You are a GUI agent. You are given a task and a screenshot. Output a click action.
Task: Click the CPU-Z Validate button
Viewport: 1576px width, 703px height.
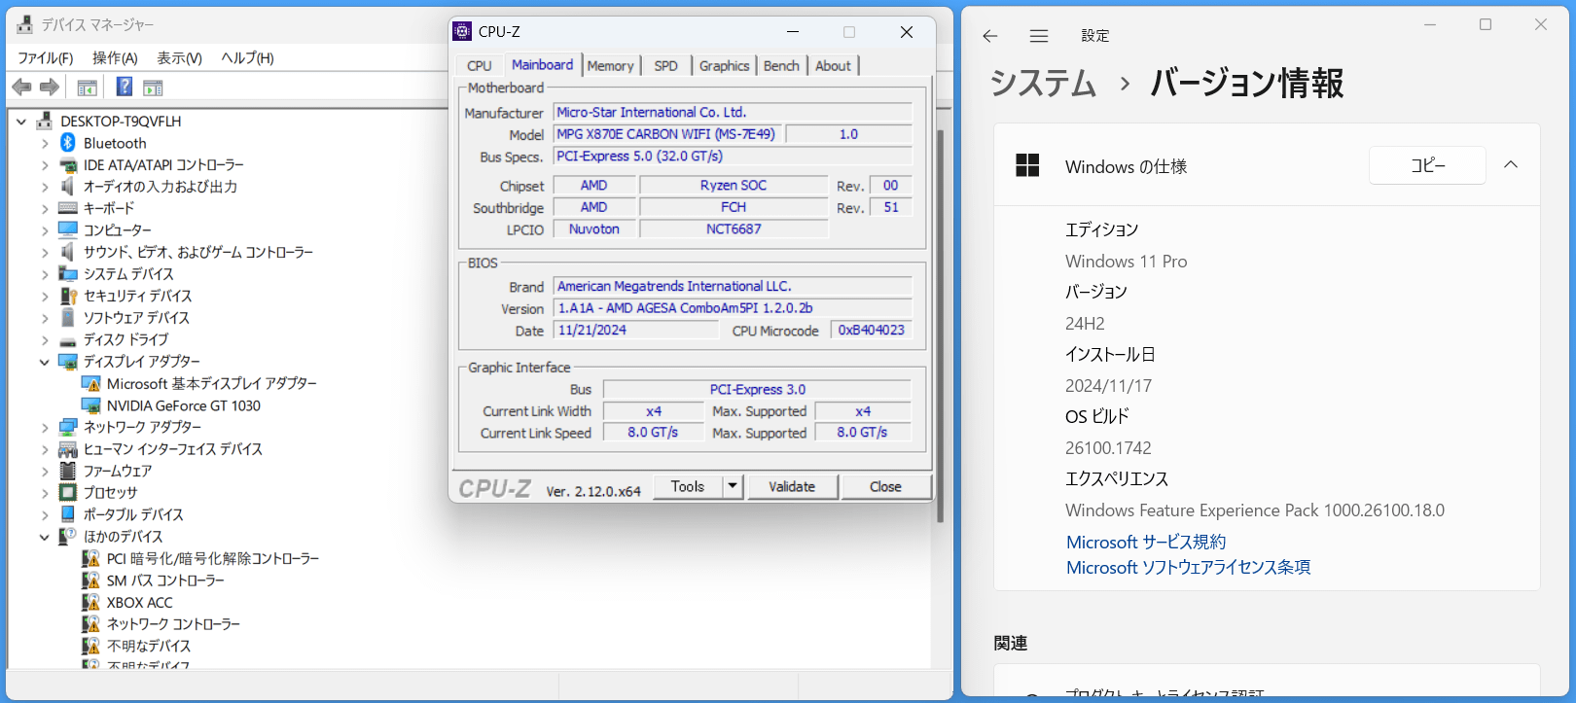[792, 486]
